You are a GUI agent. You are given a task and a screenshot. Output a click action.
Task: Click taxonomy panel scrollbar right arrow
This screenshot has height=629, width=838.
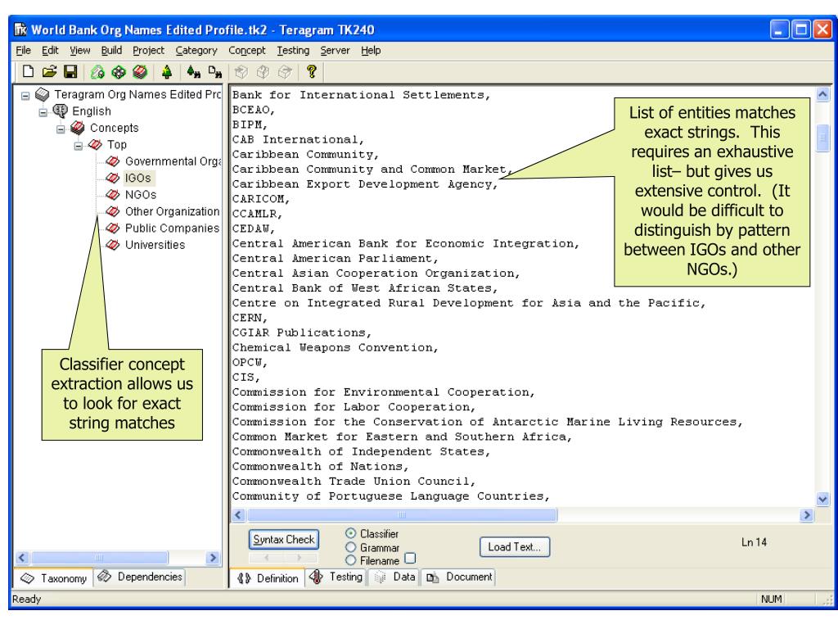[x=213, y=557]
